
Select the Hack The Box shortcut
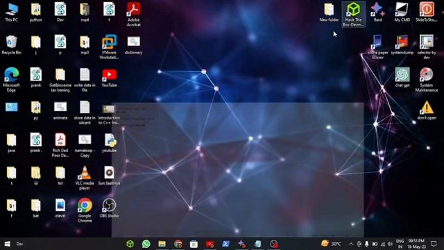pyautogui.click(x=353, y=15)
